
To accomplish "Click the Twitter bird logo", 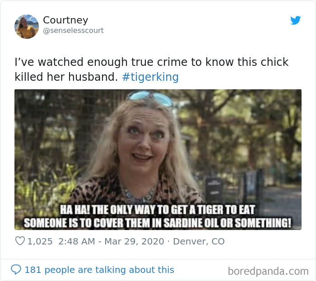I will pos(295,20).
